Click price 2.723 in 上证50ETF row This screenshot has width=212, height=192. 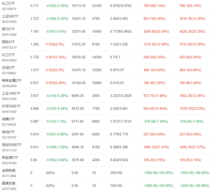point(35,19)
